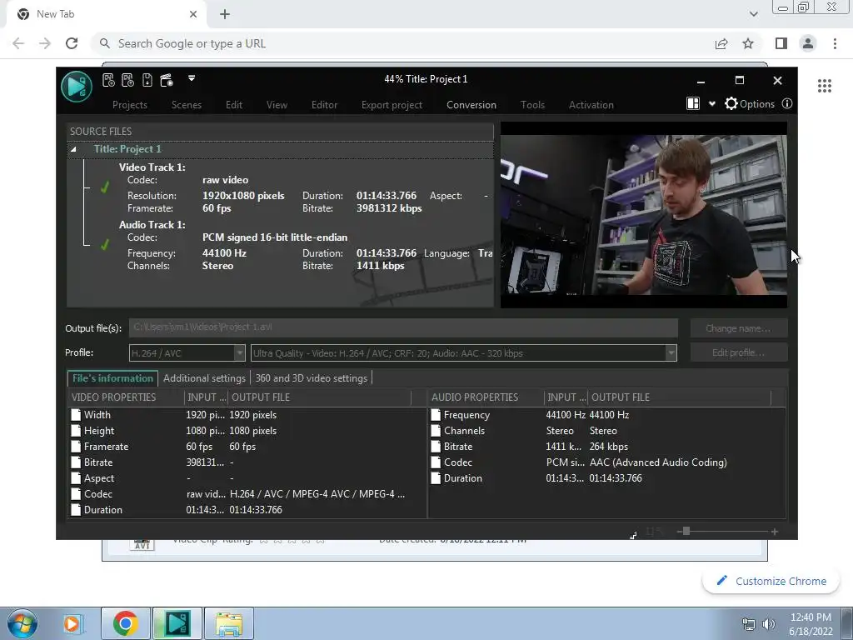Screen dimensions: 853x640
Task: Select the audio Duration row's page icon
Action: point(435,478)
